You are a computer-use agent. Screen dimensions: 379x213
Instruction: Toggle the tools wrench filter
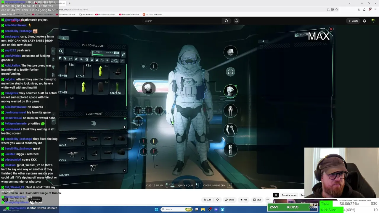pyautogui.click(x=76, y=59)
